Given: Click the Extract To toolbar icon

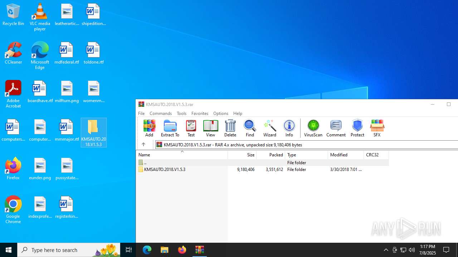Looking at the screenshot, I should click(x=170, y=128).
